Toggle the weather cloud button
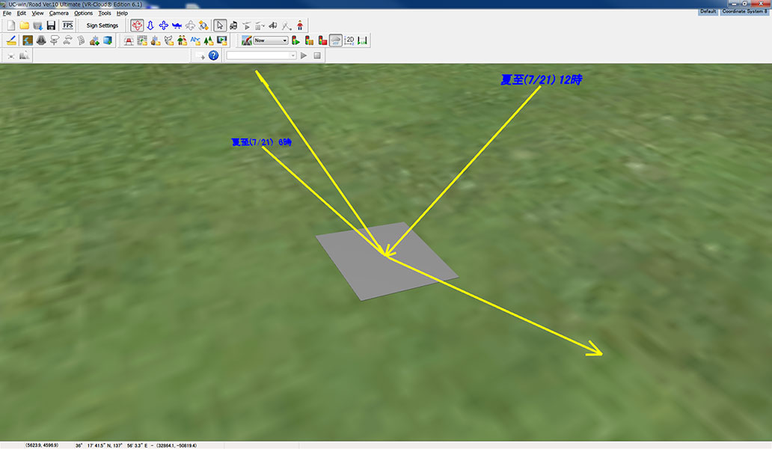This screenshot has width=772, height=449. coord(336,40)
